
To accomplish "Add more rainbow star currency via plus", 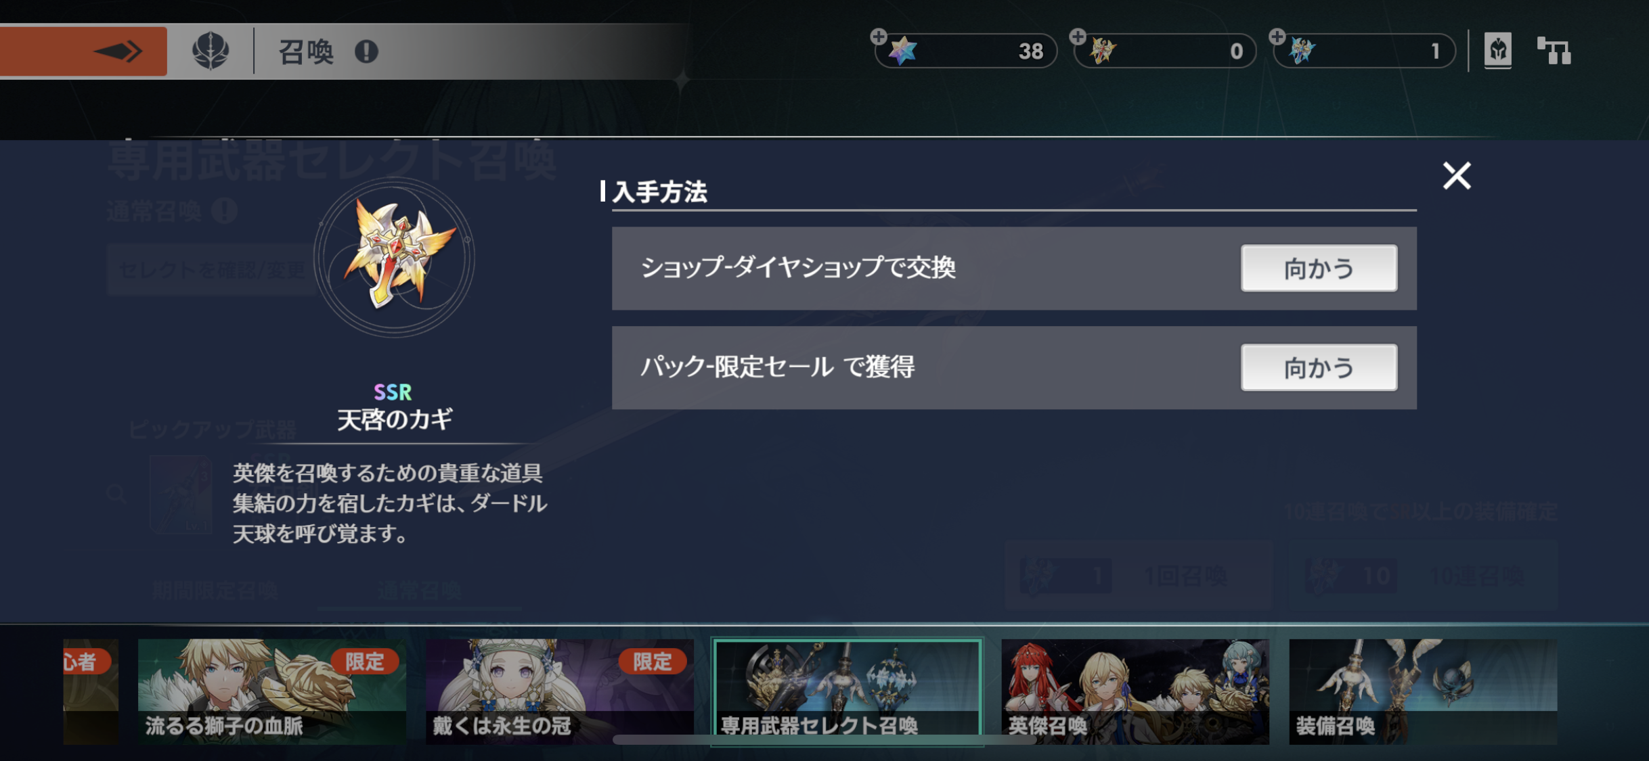I will pyautogui.click(x=879, y=37).
